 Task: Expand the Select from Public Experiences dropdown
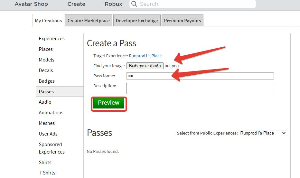pyautogui.click(x=263, y=133)
